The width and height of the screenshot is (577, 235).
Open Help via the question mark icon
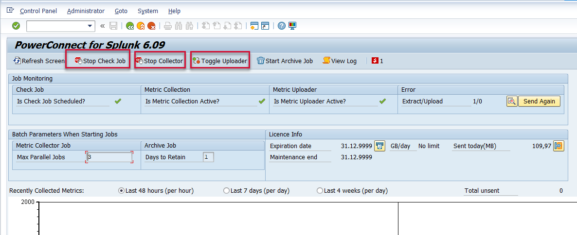click(x=281, y=26)
